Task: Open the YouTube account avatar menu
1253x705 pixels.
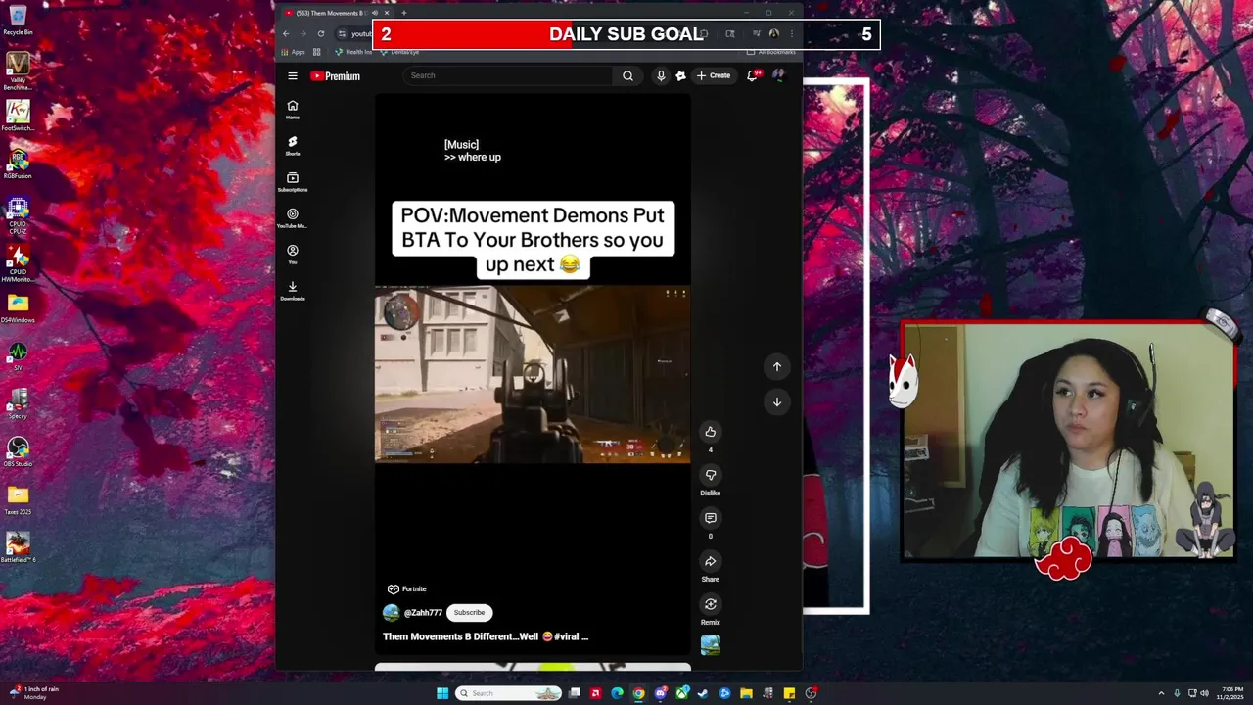Action: [778, 75]
